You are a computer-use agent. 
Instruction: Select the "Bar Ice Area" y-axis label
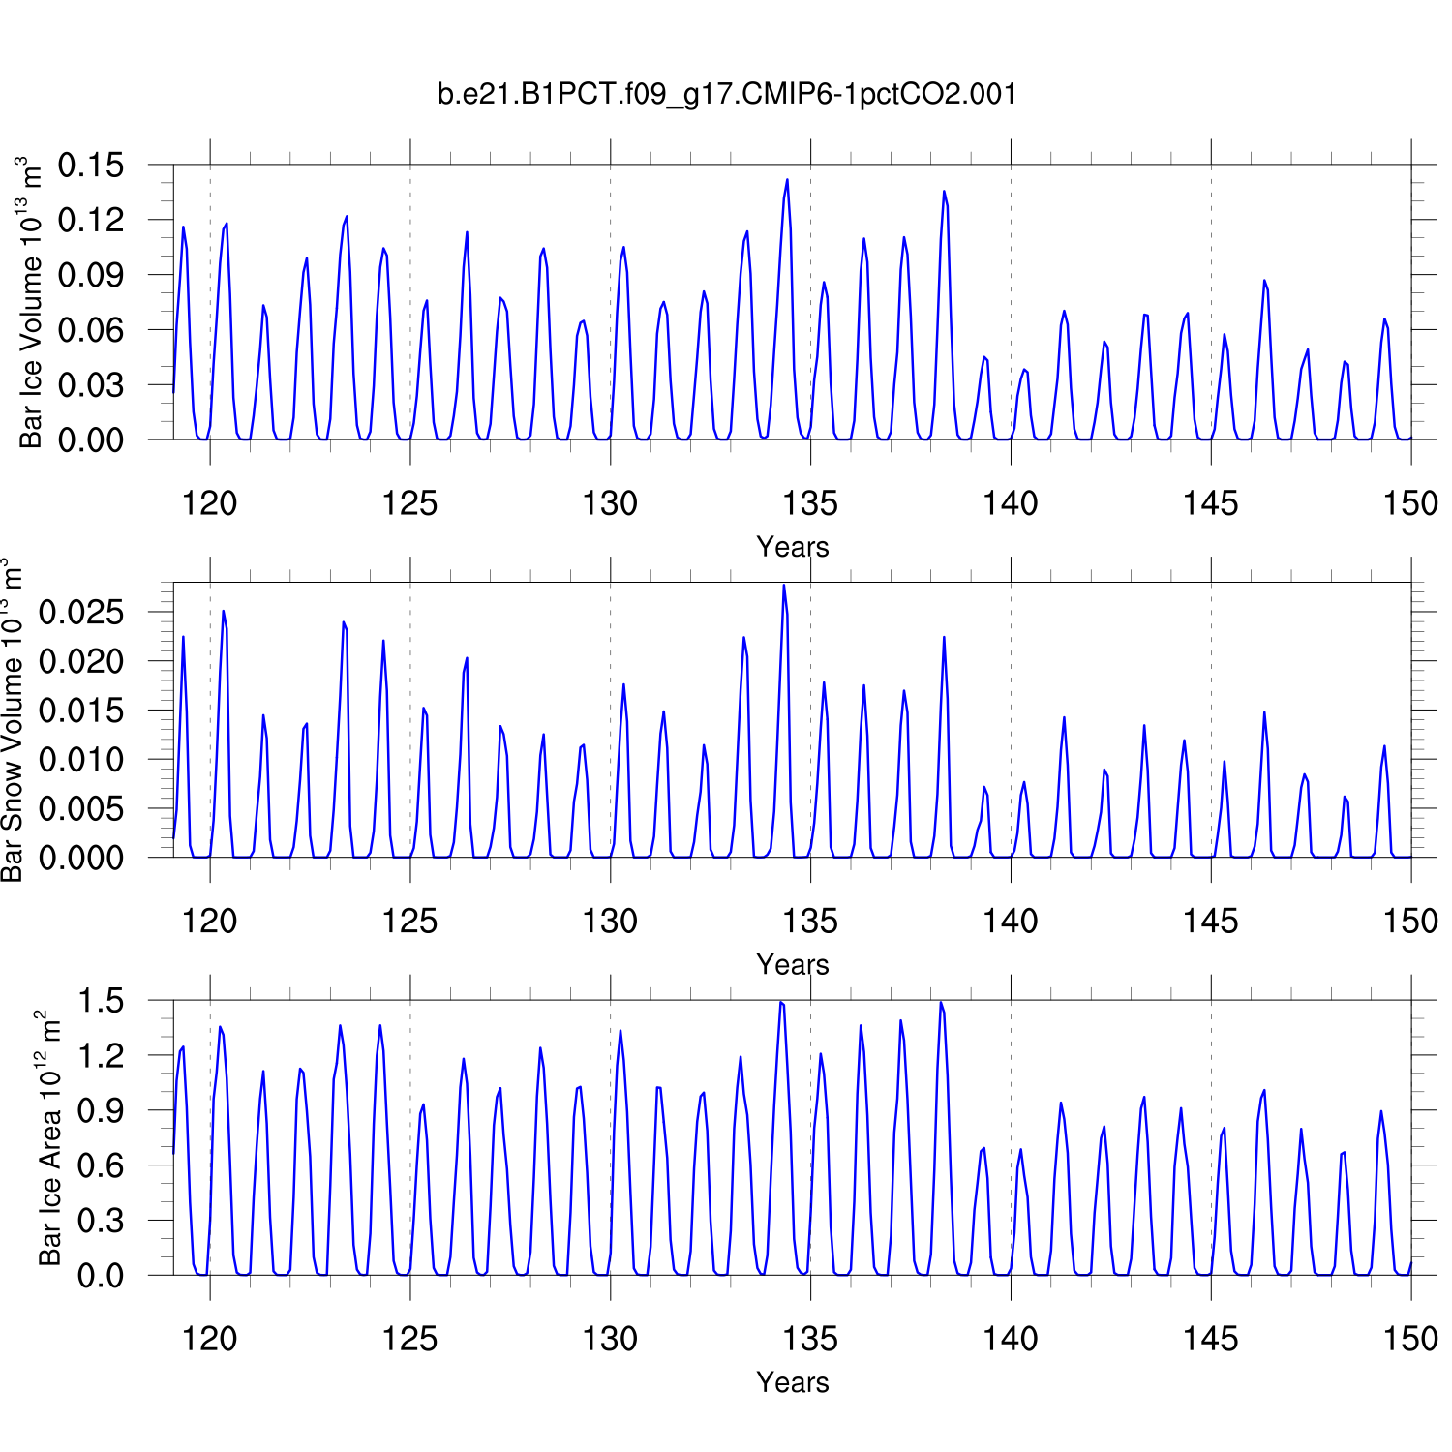coord(49,1137)
